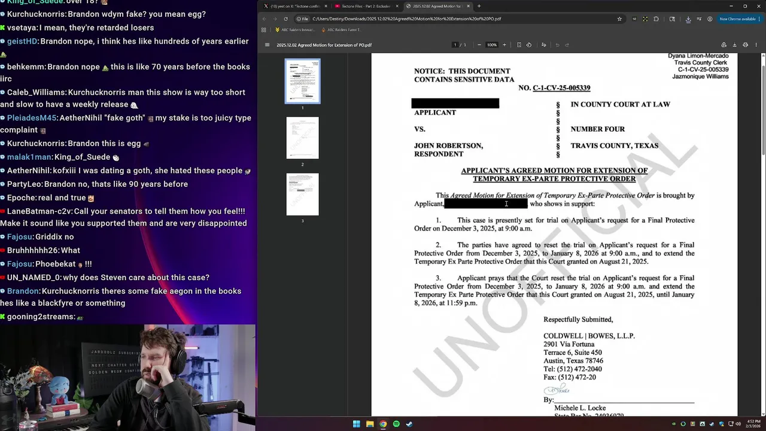Image resolution: width=766 pixels, height=431 pixels.
Task: Click 'Michele L. Locke' signature name
Action: click(x=580, y=408)
